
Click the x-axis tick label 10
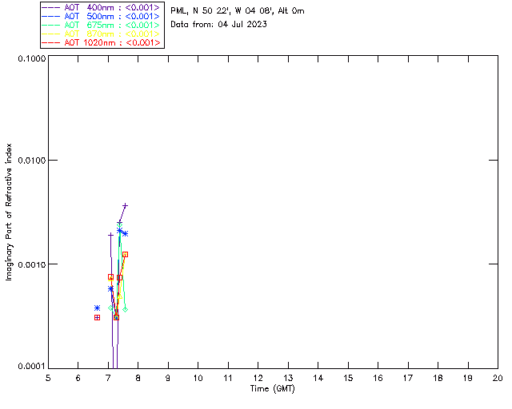pos(198,378)
